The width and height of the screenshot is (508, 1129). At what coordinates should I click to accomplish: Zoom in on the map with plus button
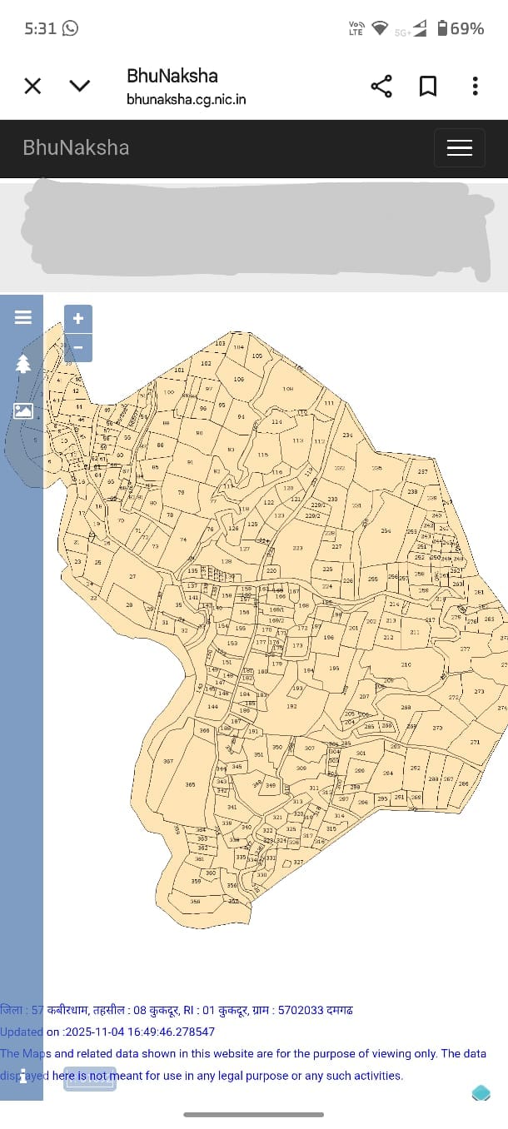tap(78, 319)
